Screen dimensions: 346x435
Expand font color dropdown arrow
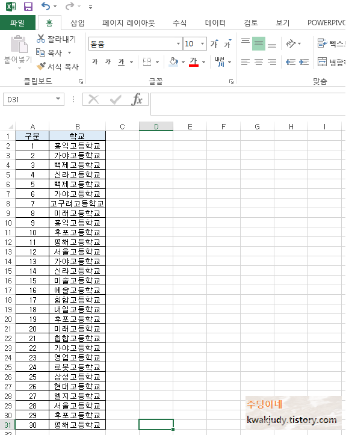click(203, 62)
